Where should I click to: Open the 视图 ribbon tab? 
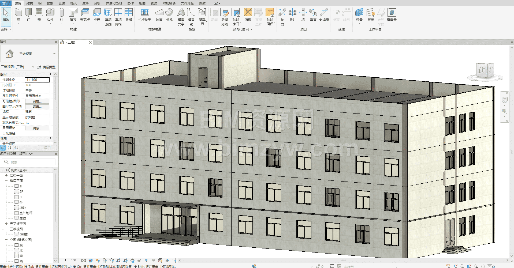(x=142, y=3)
